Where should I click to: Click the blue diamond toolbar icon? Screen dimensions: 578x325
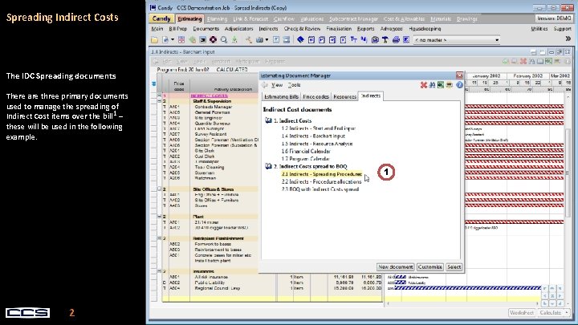pyautogui.click(x=300, y=40)
